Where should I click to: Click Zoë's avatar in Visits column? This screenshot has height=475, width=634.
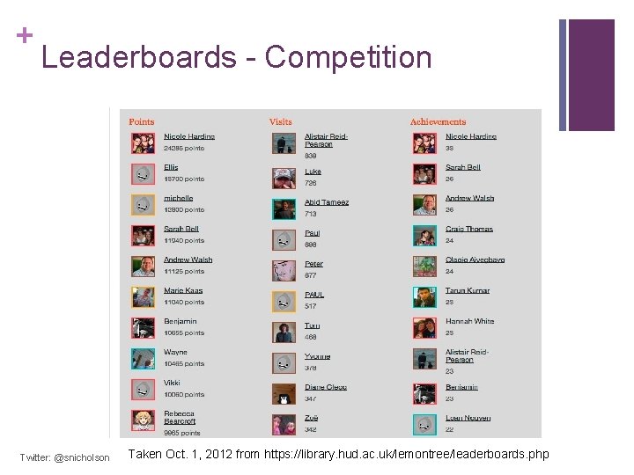284,424
